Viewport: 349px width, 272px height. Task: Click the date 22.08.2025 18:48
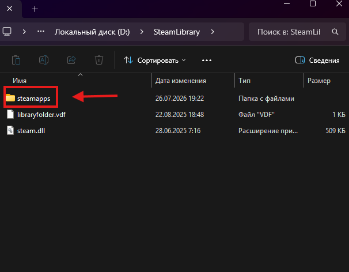click(180, 115)
